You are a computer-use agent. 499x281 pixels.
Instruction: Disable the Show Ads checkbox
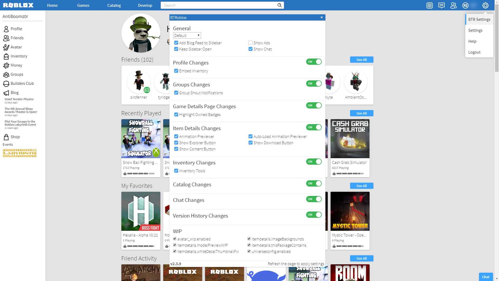tap(250, 43)
